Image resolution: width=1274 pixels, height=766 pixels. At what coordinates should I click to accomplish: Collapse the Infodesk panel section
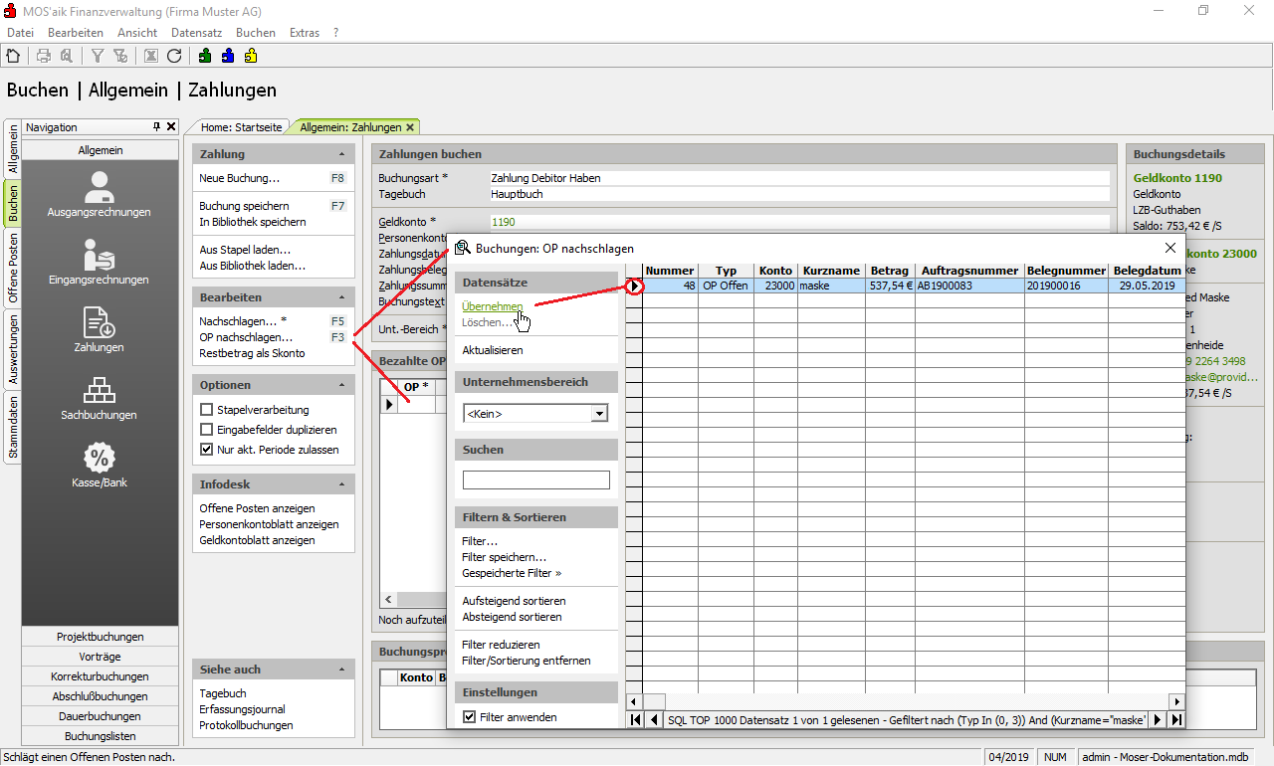pyautogui.click(x=342, y=484)
